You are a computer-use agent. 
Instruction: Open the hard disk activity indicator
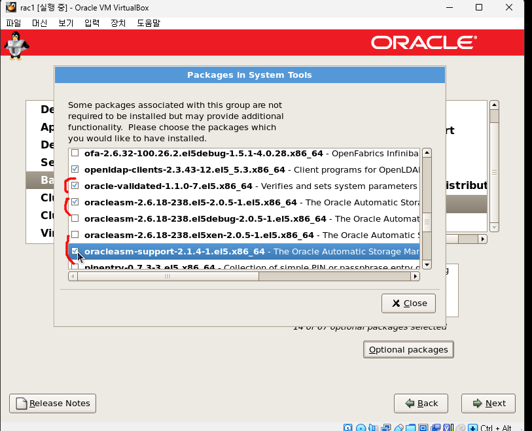pos(347,428)
